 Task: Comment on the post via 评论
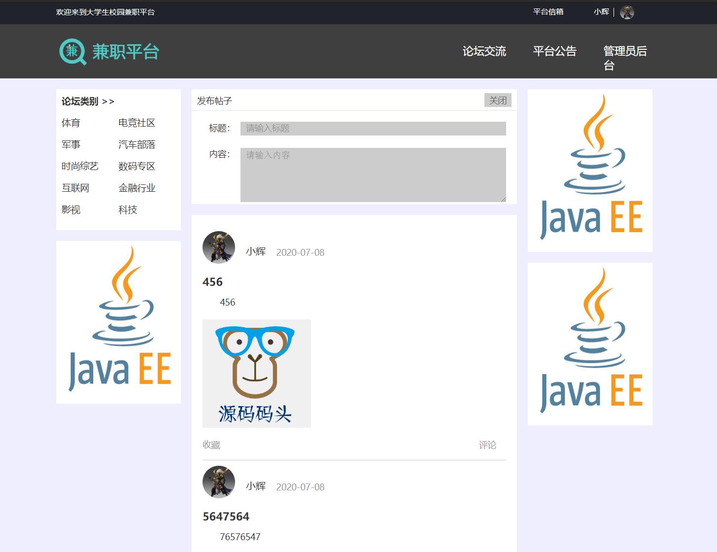coord(488,445)
